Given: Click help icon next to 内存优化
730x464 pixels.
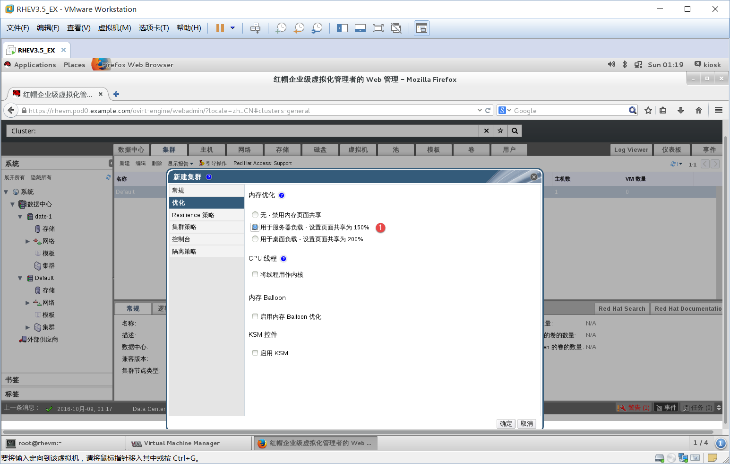Looking at the screenshot, I should (282, 195).
